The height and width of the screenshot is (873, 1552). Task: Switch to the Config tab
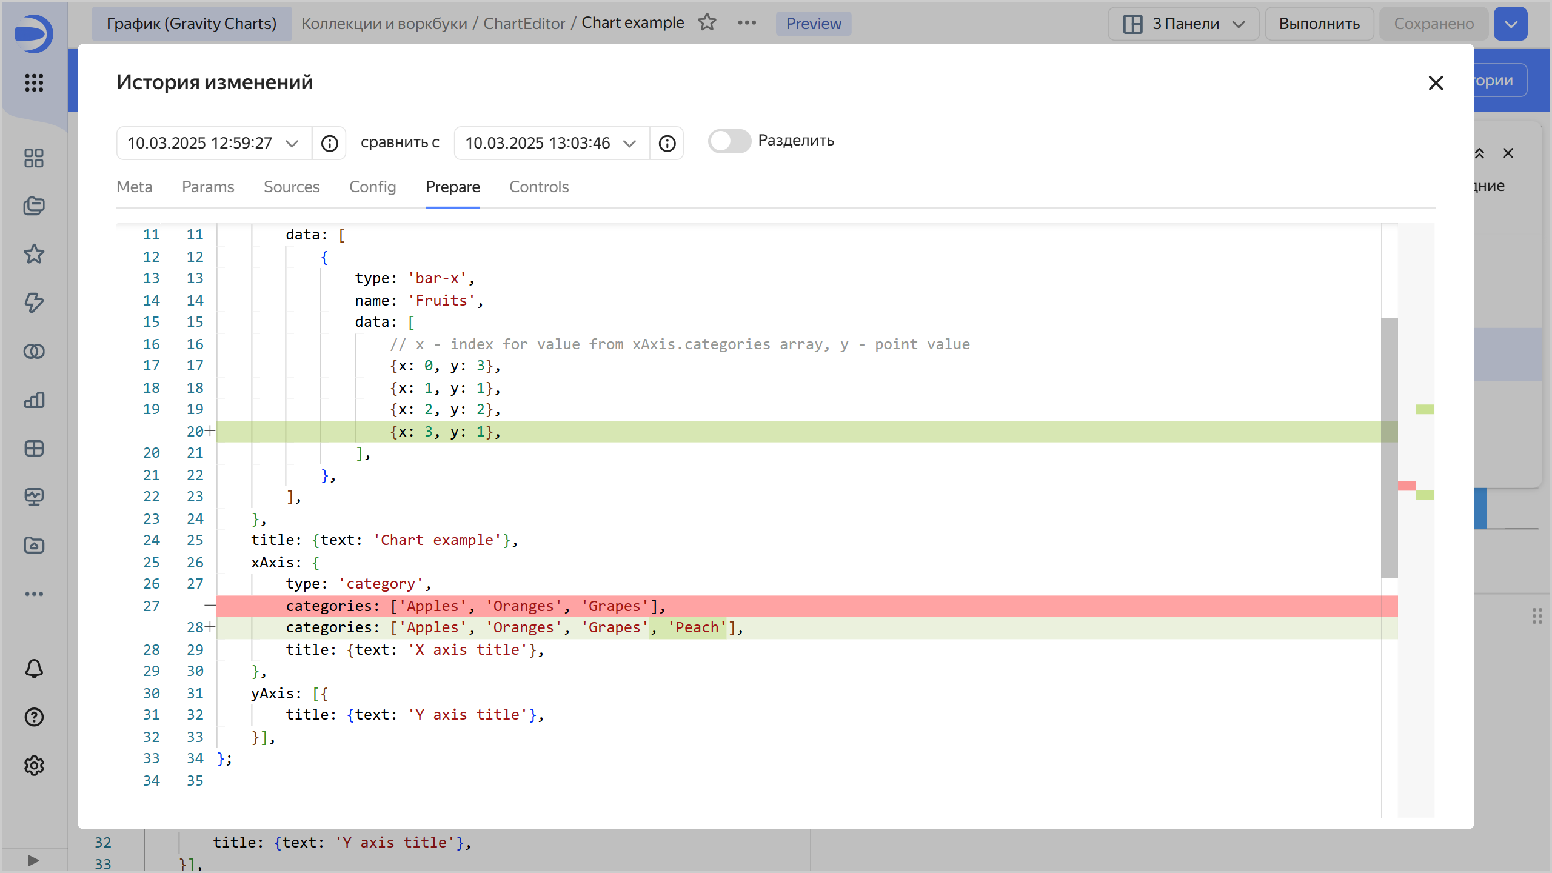[372, 187]
